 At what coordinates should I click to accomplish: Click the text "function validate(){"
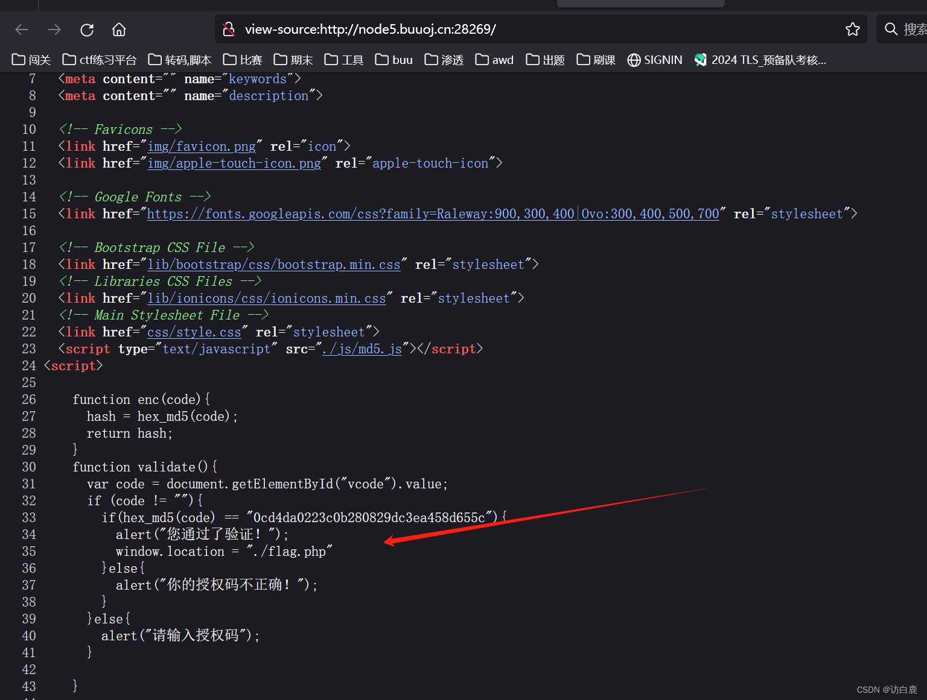[x=145, y=467]
